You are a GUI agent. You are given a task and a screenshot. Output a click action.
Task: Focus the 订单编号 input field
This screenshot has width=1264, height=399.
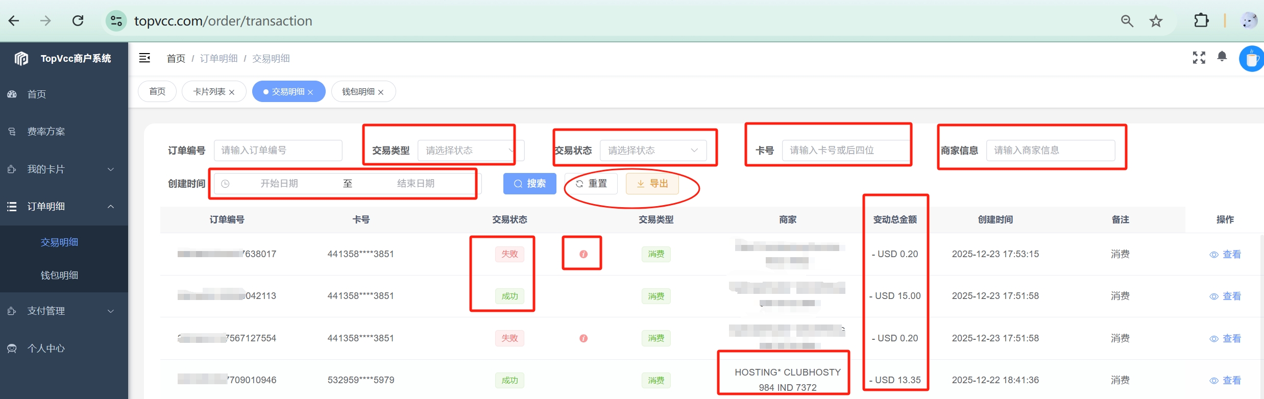click(x=278, y=151)
